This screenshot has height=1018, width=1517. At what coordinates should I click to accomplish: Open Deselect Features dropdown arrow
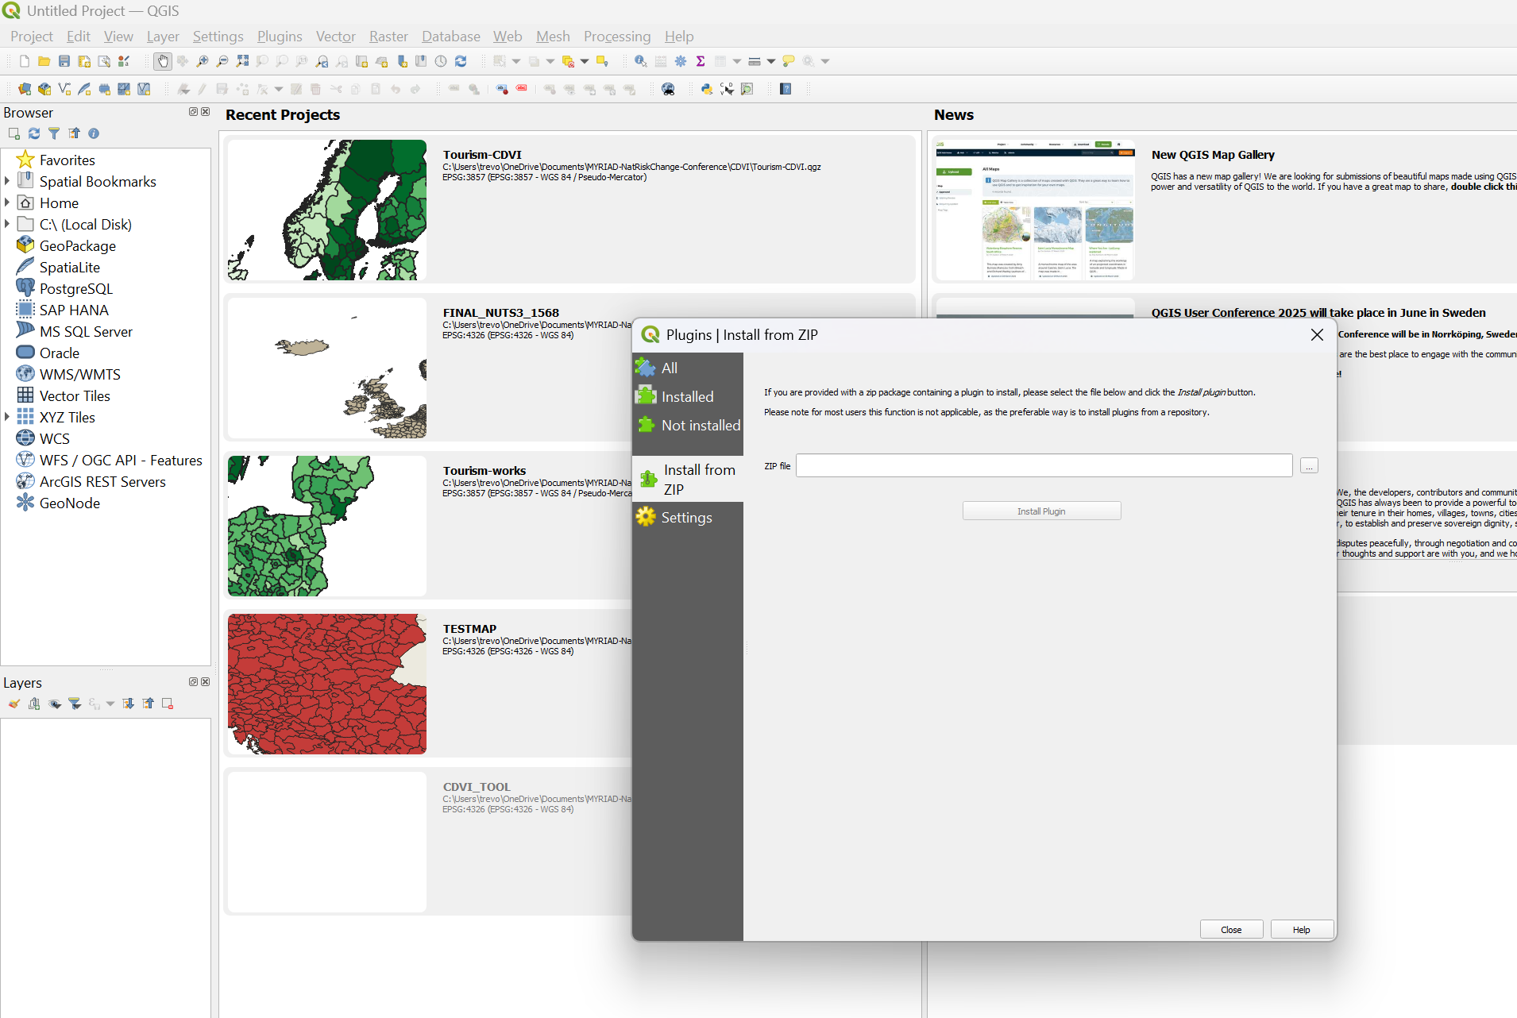585,61
